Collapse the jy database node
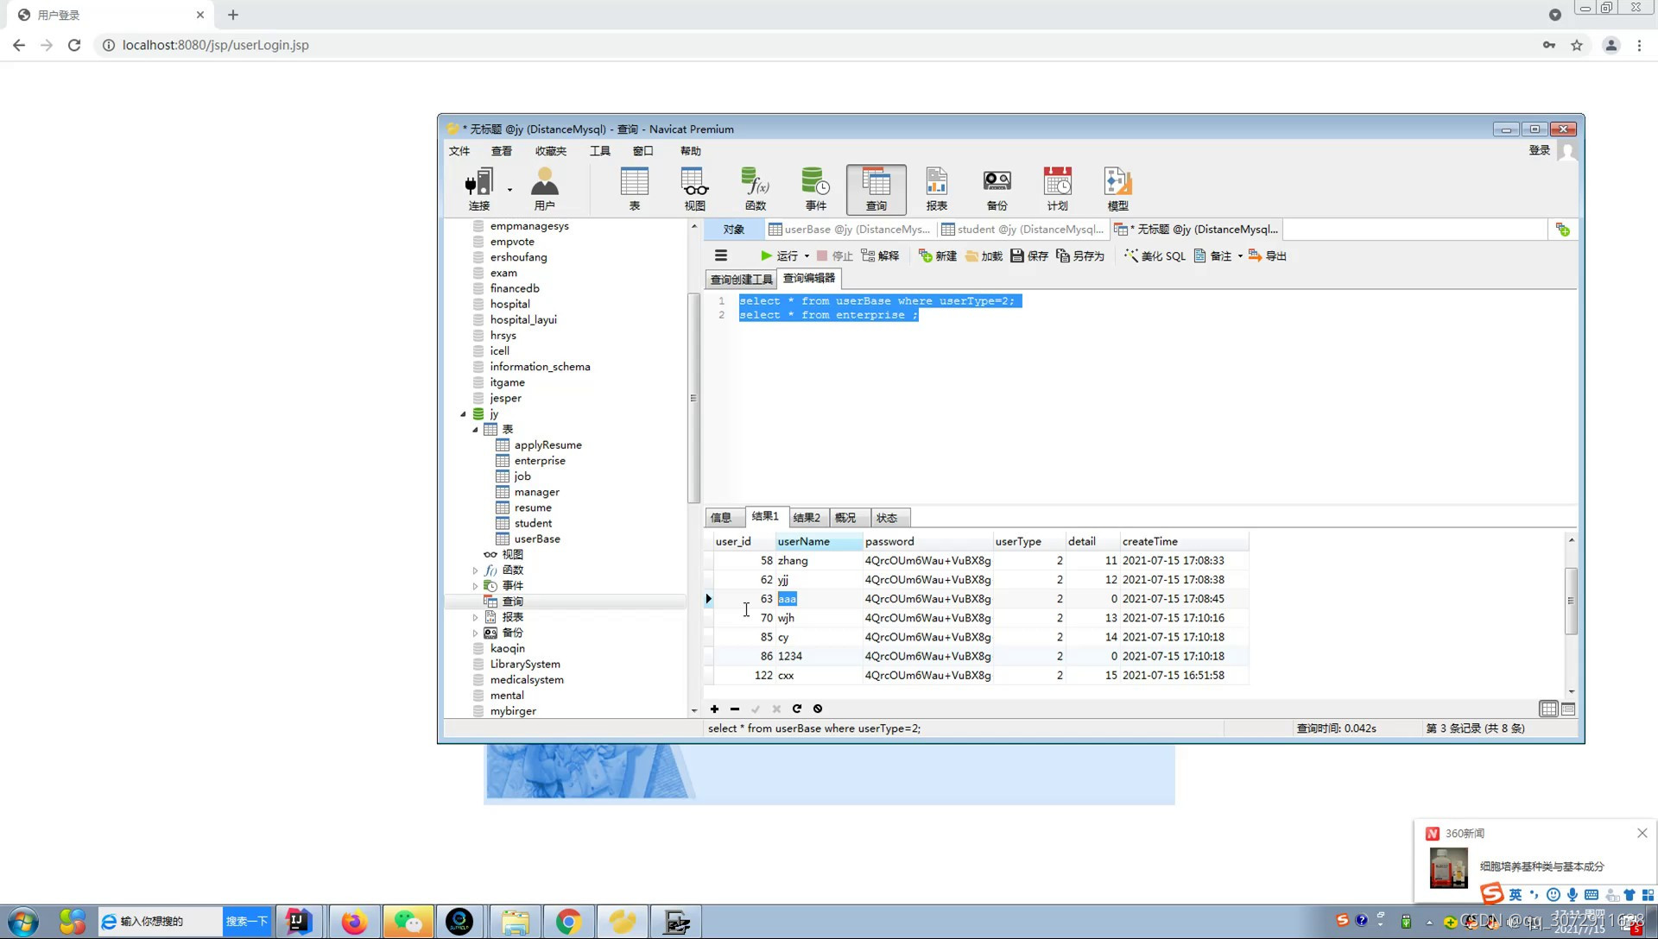Screen dimensions: 1658x939 pos(463,414)
